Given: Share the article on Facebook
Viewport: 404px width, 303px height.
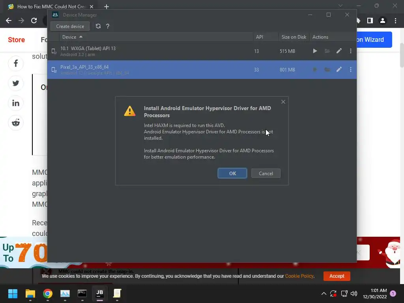Looking at the screenshot, I should pyautogui.click(x=16, y=64).
